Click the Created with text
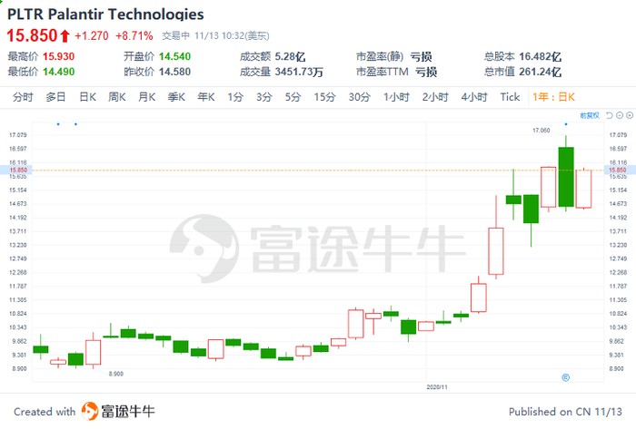The width and height of the screenshot is (636, 429). click(x=45, y=412)
